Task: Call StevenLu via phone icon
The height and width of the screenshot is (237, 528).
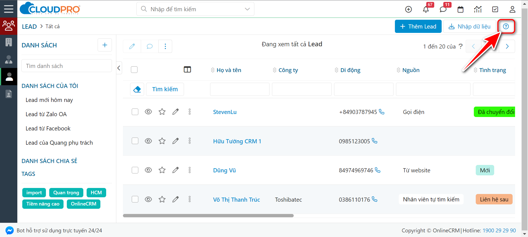Action: coord(382,112)
